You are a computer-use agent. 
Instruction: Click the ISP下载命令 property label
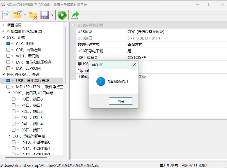click(88, 57)
